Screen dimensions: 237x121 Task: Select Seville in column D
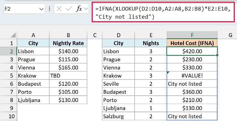point(118,84)
